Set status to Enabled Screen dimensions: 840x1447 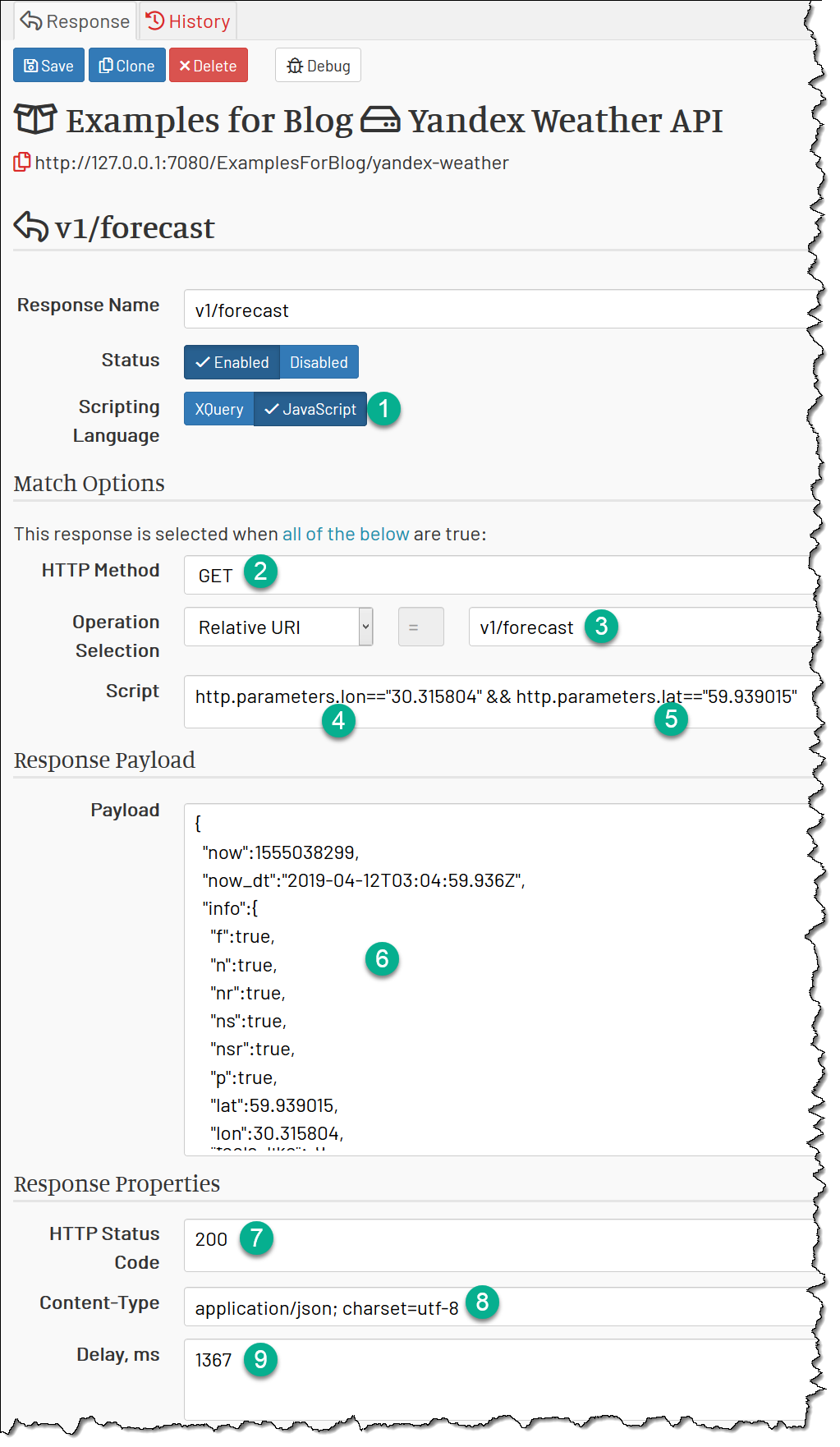232,362
